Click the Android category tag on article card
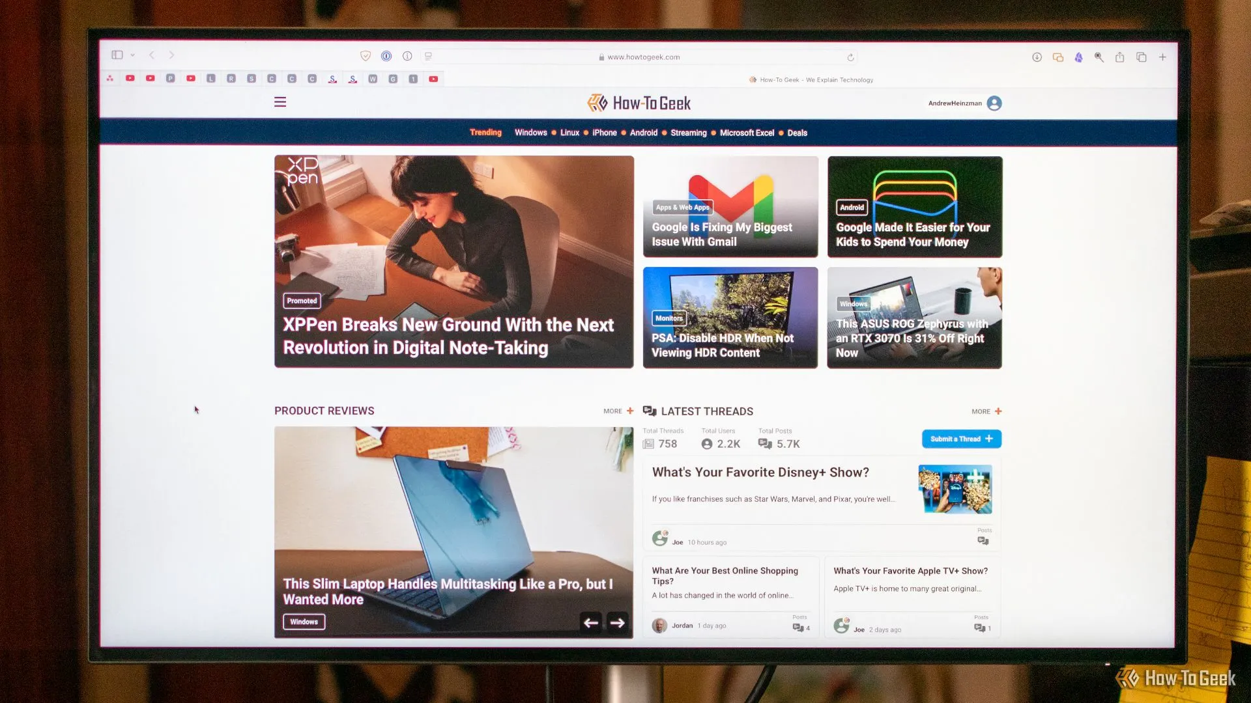 pos(852,208)
